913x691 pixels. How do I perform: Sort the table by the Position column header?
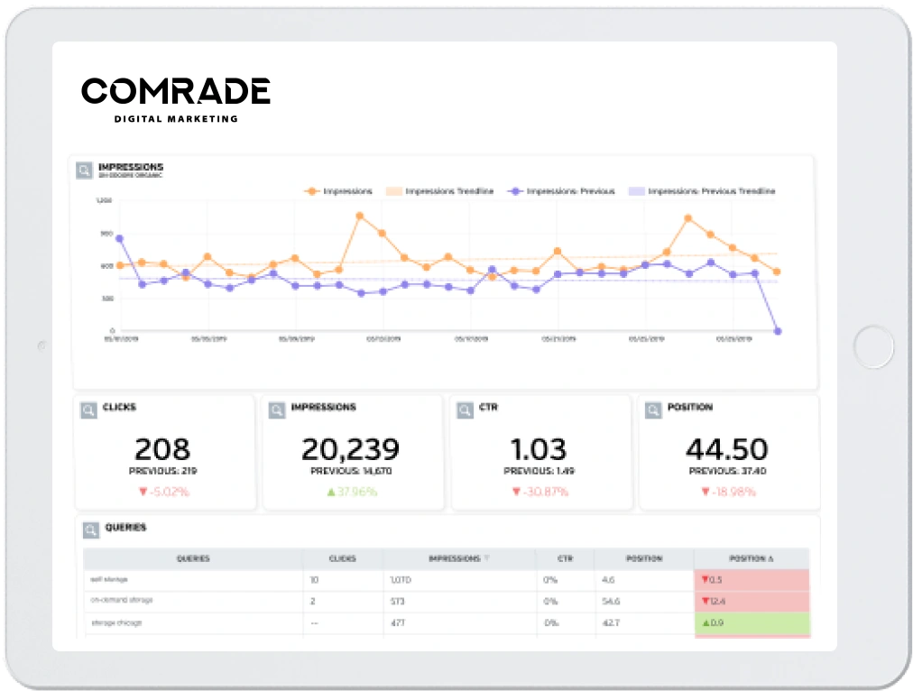pyautogui.click(x=644, y=558)
